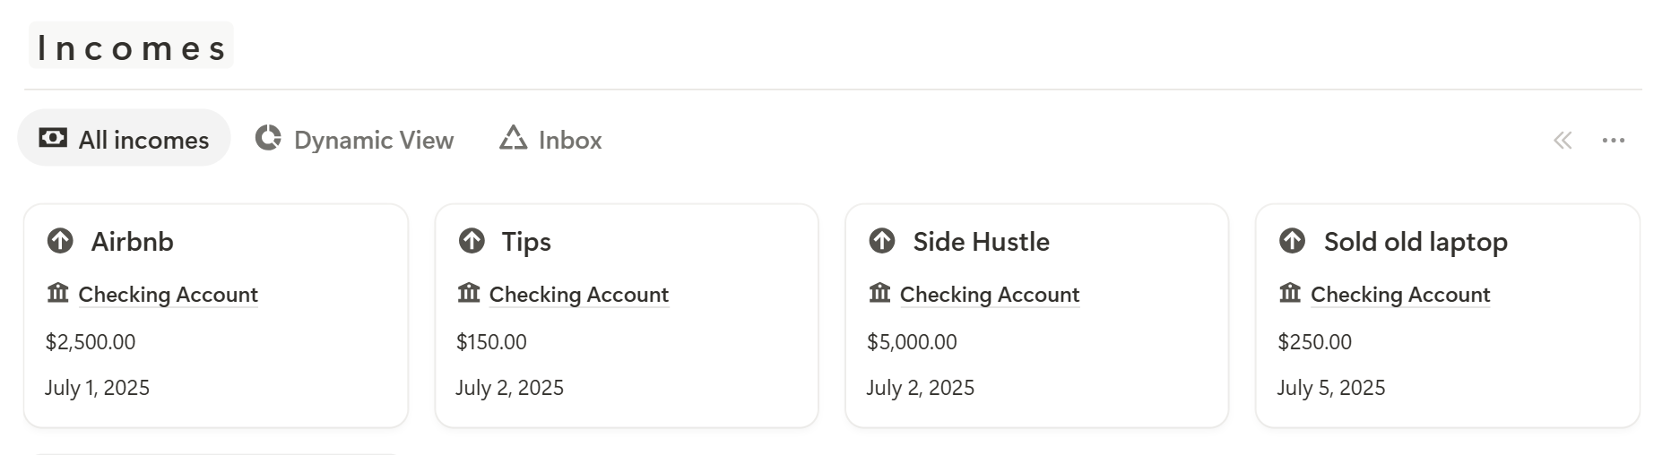Click the Incomes heading
The width and height of the screenshot is (1671, 455).
pos(131,47)
